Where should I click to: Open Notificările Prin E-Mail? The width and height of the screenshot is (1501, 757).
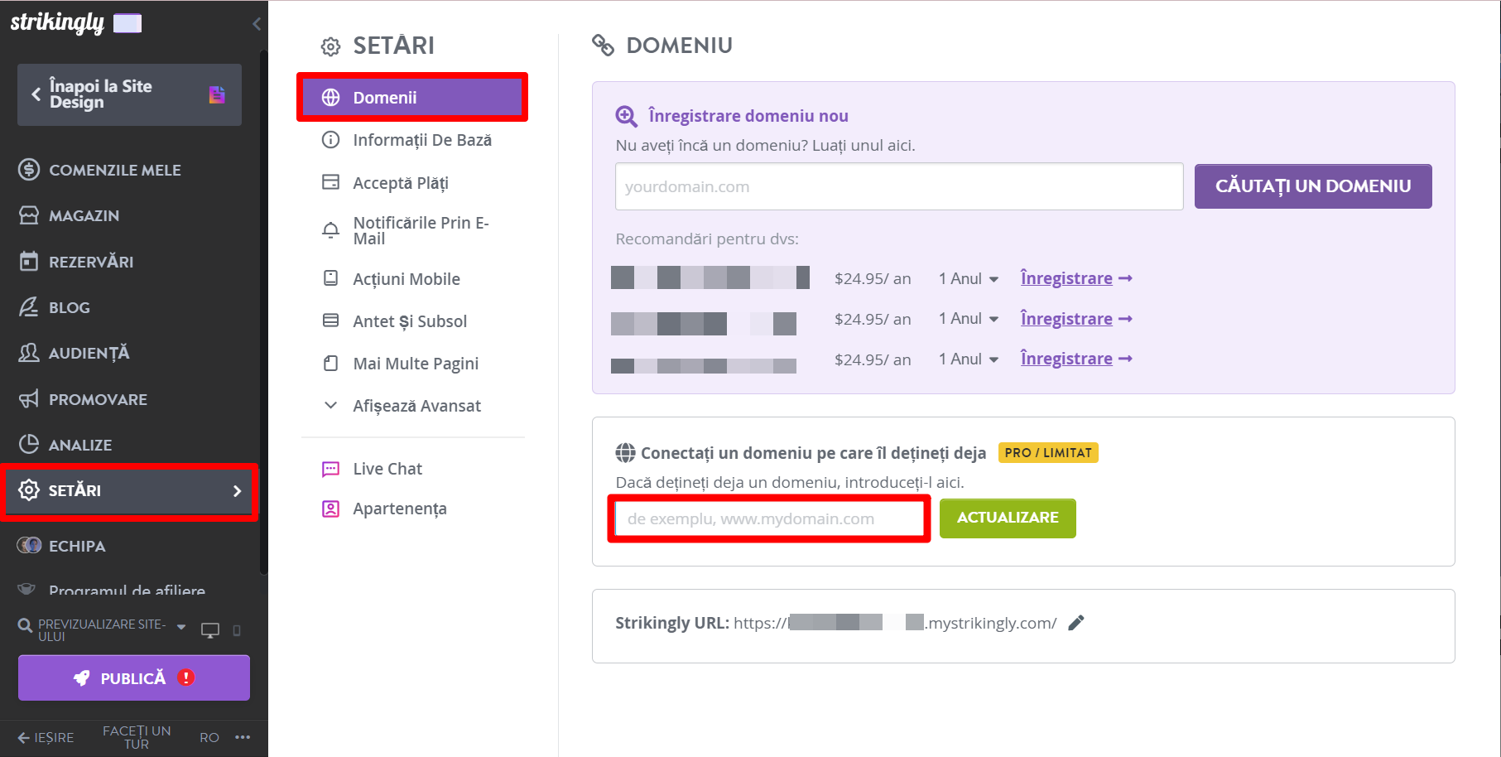pos(421,230)
